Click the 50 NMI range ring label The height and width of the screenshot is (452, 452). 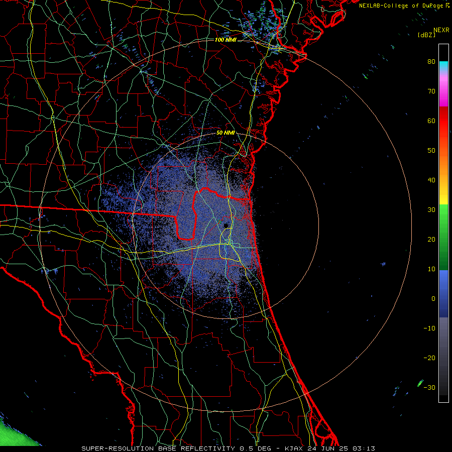(x=225, y=133)
